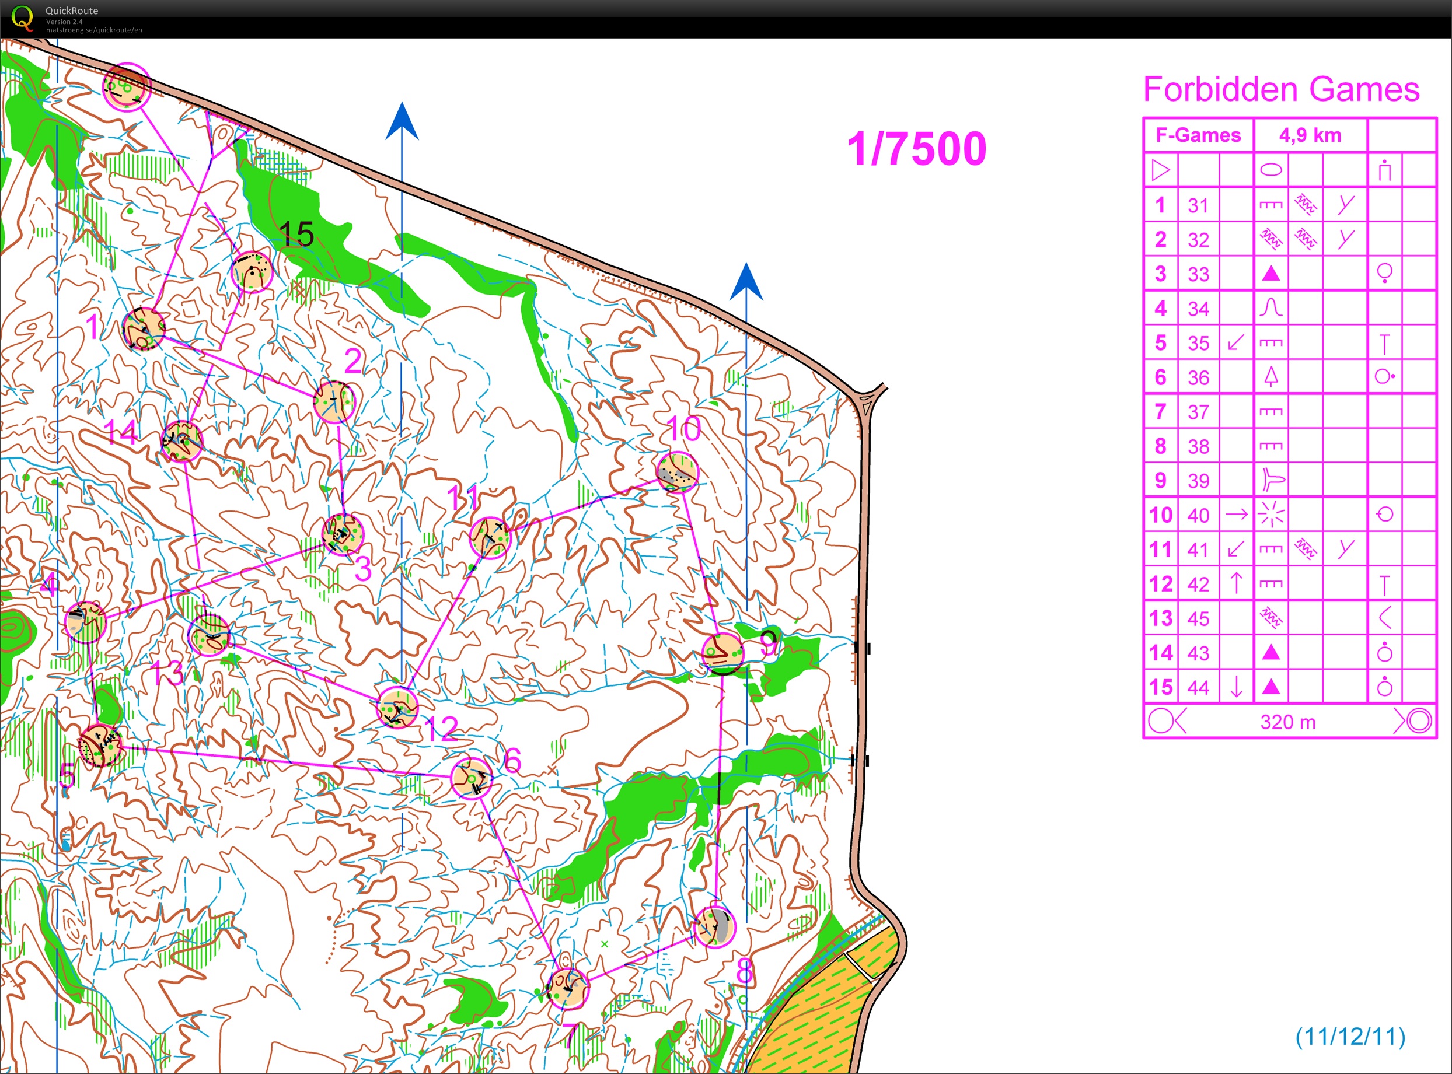Image resolution: width=1452 pixels, height=1074 pixels.
Task: Click the QuickRoute title text
Action: point(72,11)
